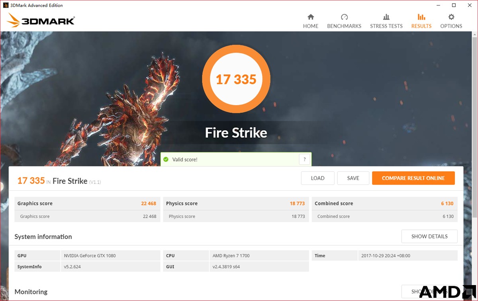This screenshot has height=301, width=478.
Task: Maximize the 3DMark window
Action: (x=454, y=5)
